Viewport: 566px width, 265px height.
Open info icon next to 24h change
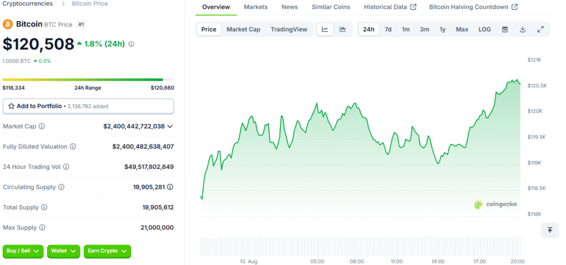132,44
